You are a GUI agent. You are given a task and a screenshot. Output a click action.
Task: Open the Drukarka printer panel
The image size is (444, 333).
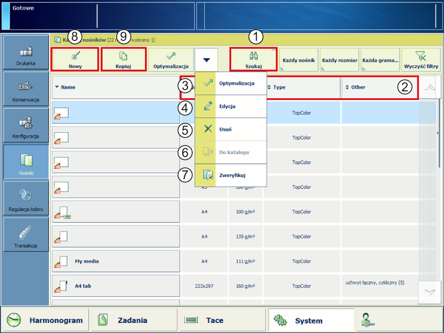click(x=26, y=54)
